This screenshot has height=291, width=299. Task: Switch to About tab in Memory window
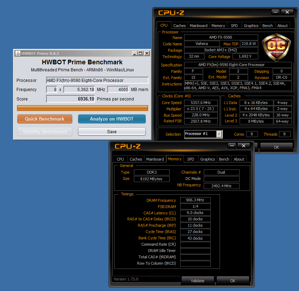click(239, 159)
